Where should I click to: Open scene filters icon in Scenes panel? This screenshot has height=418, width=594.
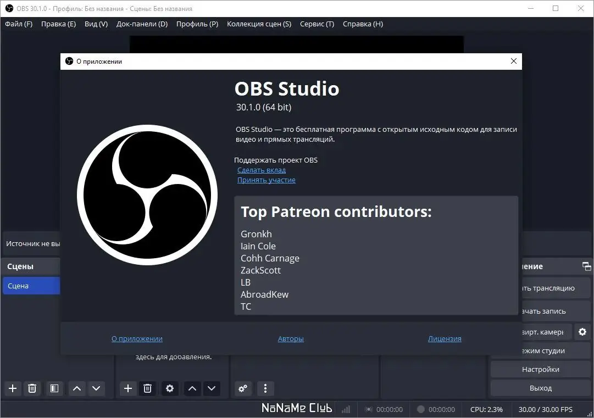point(54,388)
